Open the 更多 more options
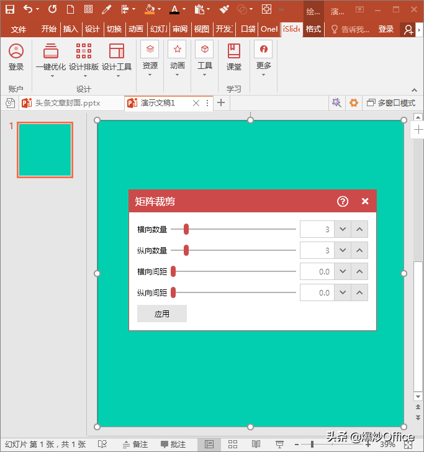The image size is (424, 452). (x=263, y=58)
